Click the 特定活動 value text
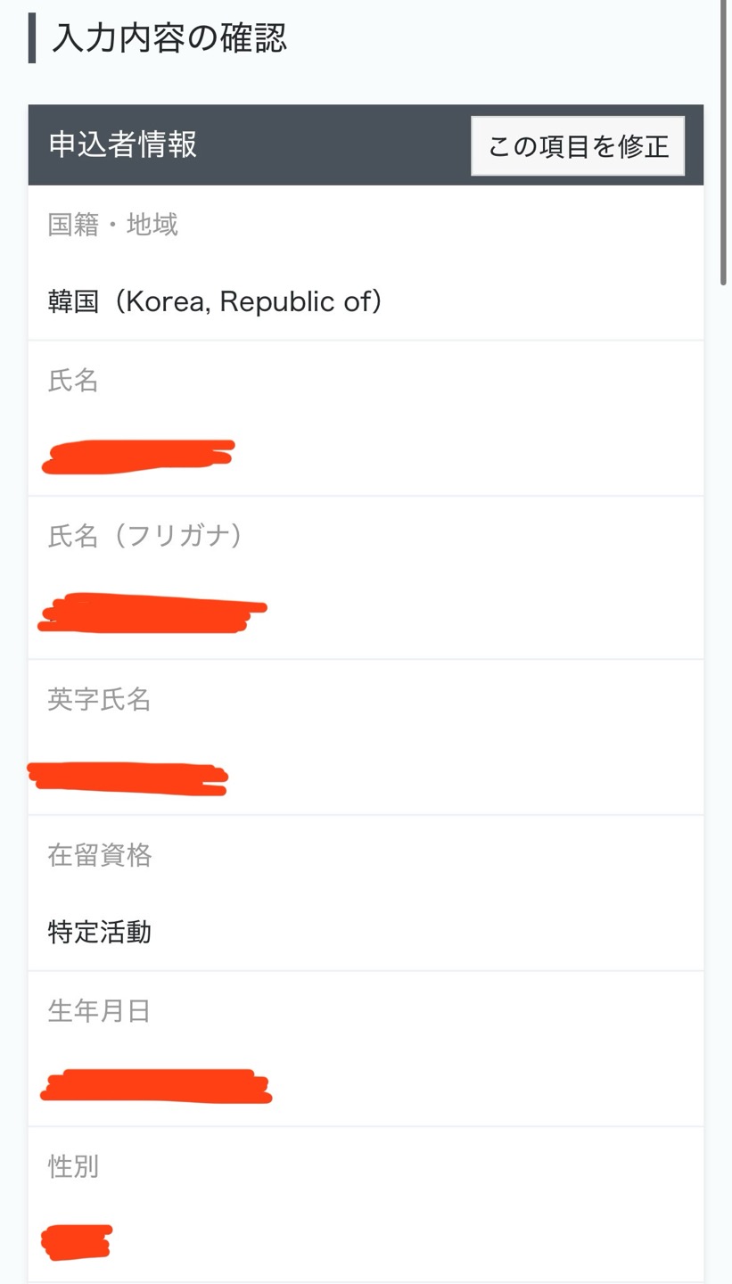This screenshot has width=732, height=1284. [100, 933]
